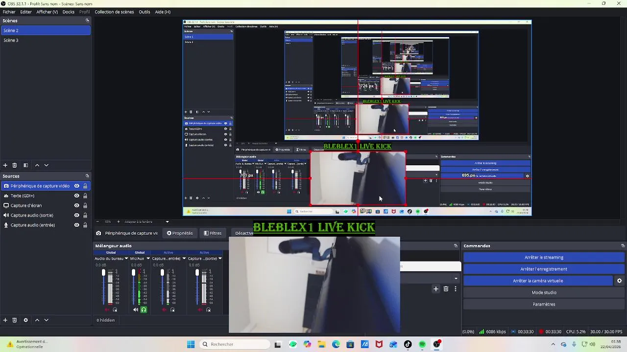Open Capture...entrée) mixer channel dropdown
Screen dimensions: 627x352
point(184,259)
